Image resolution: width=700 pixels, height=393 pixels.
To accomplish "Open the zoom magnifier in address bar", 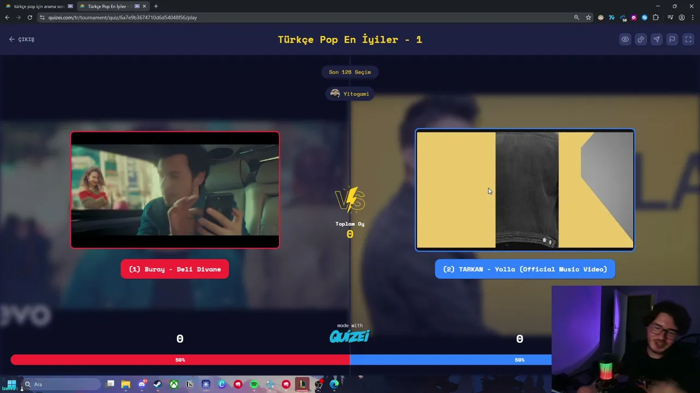I will point(576,17).
